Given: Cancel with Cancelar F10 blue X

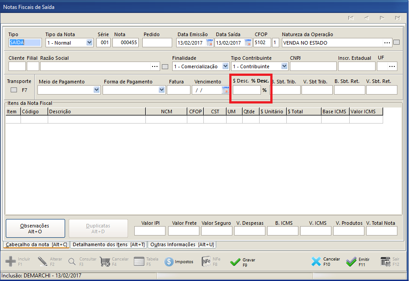Looking at the screenshot, I should 316,261.
